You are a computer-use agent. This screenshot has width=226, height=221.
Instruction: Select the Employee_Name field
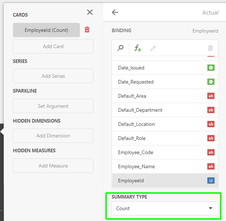(x=165, y=166)
